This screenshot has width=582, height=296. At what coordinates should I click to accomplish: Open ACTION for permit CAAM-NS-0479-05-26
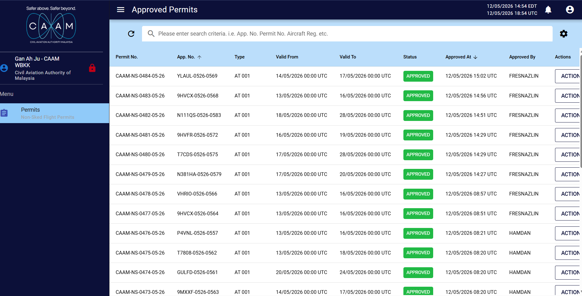tap(567, 174)
